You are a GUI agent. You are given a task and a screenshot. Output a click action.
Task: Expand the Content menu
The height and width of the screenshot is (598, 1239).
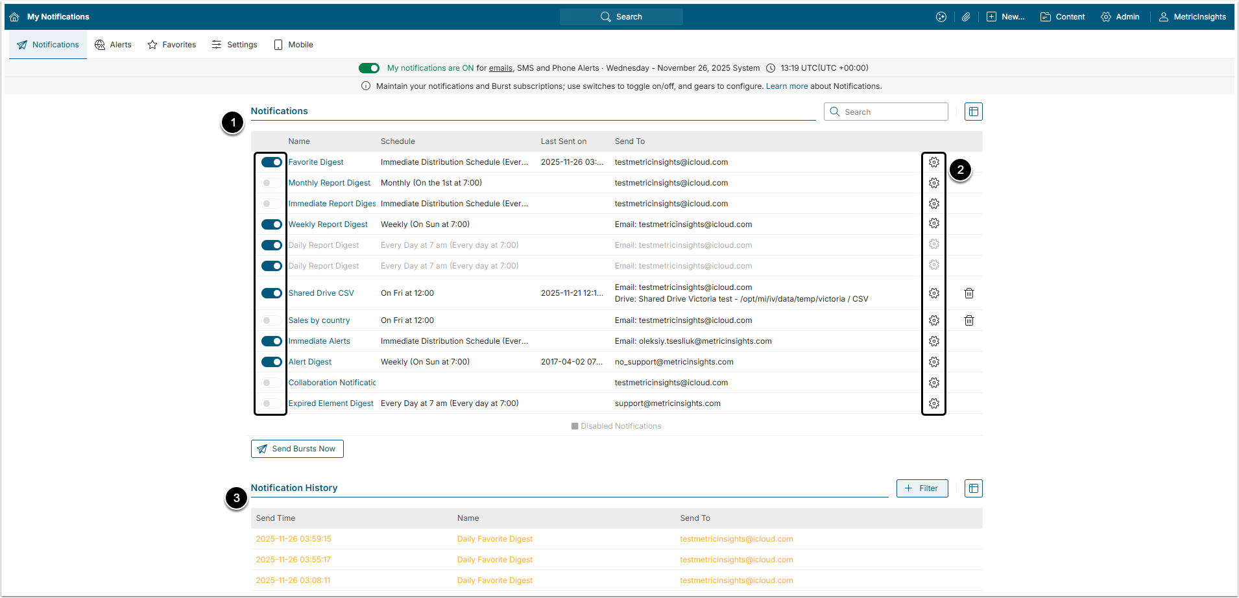tap(1063, 17)
